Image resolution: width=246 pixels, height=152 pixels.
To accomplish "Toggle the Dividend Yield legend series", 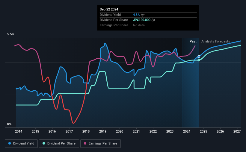I will tap(21, 144).
